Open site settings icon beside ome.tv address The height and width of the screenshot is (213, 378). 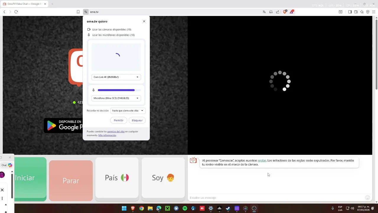[86, 12]
